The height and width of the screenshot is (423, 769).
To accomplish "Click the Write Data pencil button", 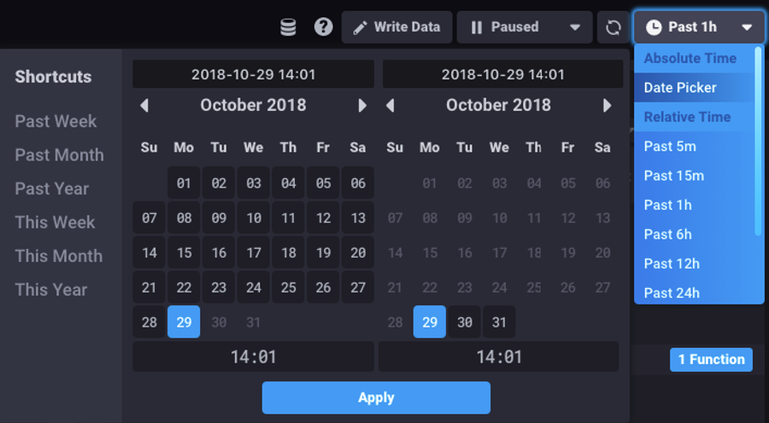I will coord(396,27).
